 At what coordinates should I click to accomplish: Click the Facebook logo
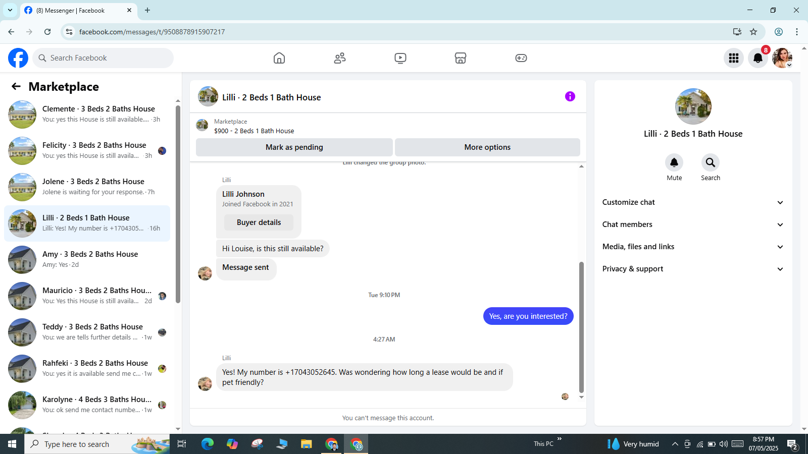18,58
